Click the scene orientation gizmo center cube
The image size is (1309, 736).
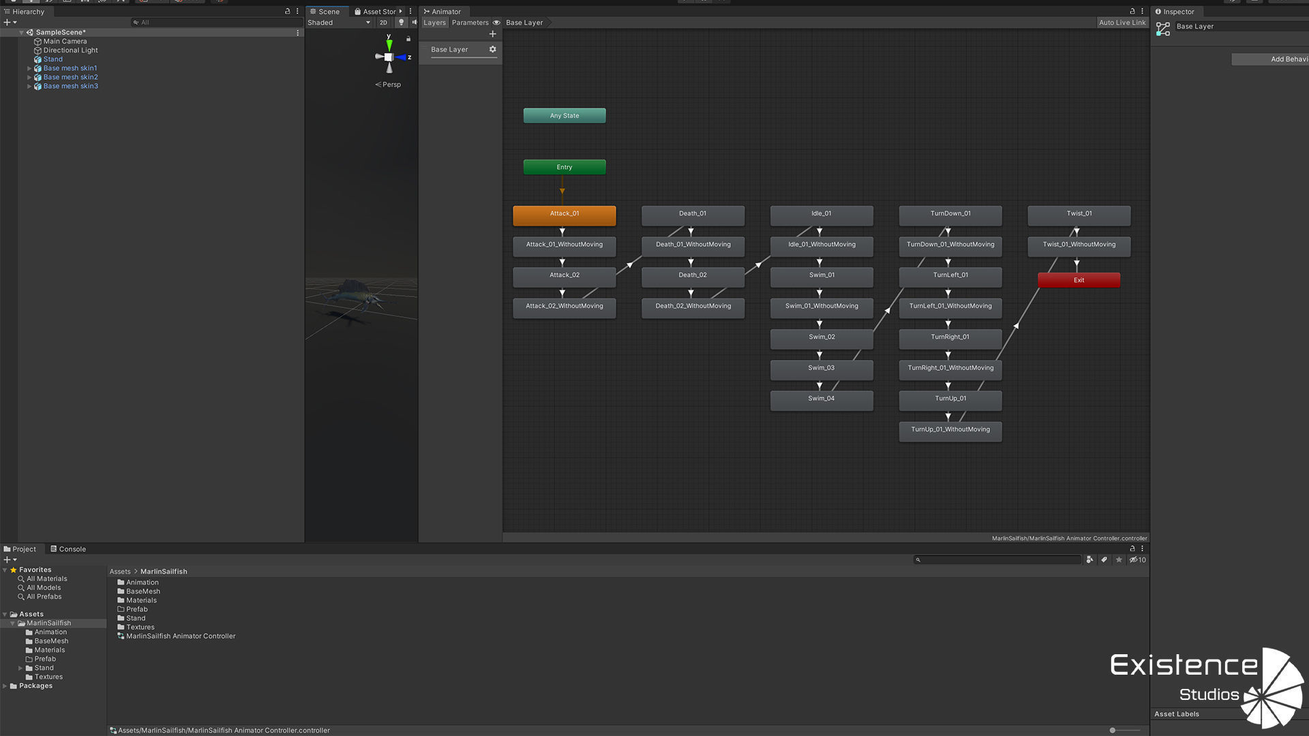click(x=389, y=57)
